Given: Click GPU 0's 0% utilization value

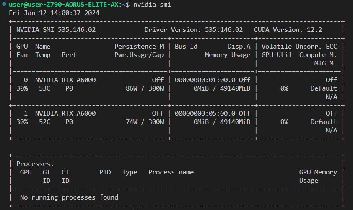Looking at the screenshot, I should (x=284, y=88).
